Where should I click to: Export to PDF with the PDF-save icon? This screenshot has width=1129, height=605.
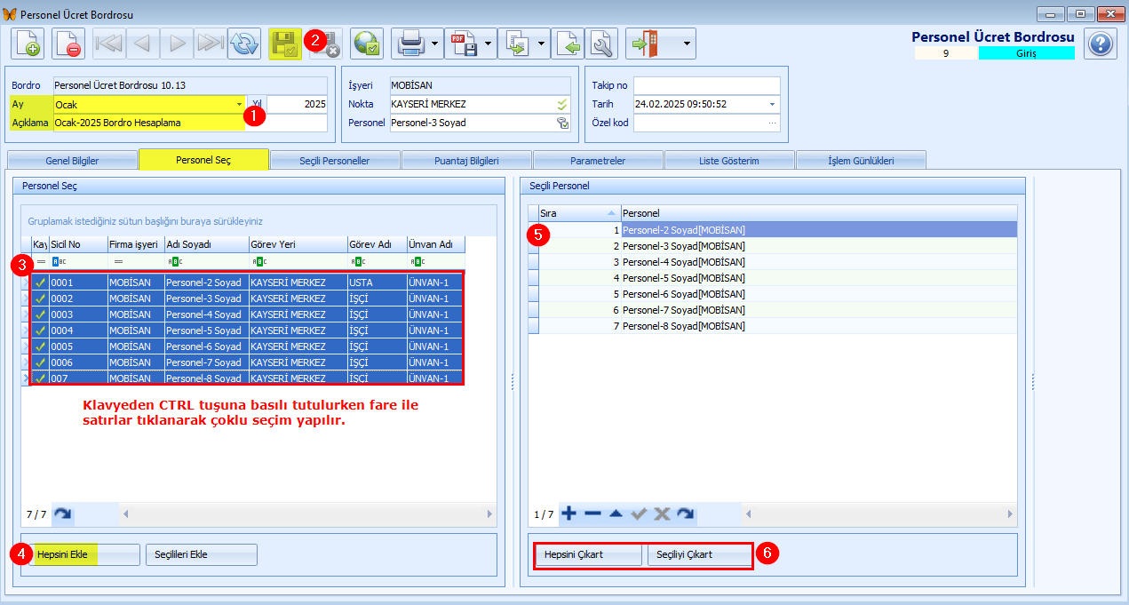pos(462,44)
